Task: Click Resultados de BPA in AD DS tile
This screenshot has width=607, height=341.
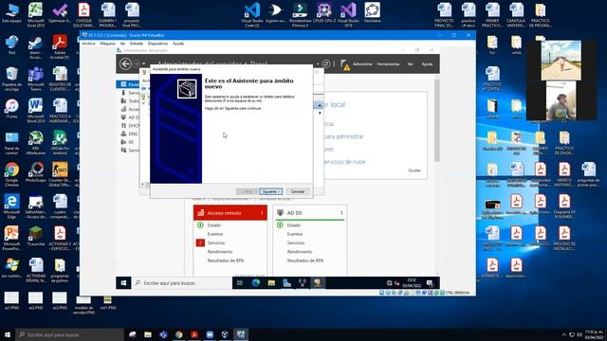Action: [x=305, y=260]
